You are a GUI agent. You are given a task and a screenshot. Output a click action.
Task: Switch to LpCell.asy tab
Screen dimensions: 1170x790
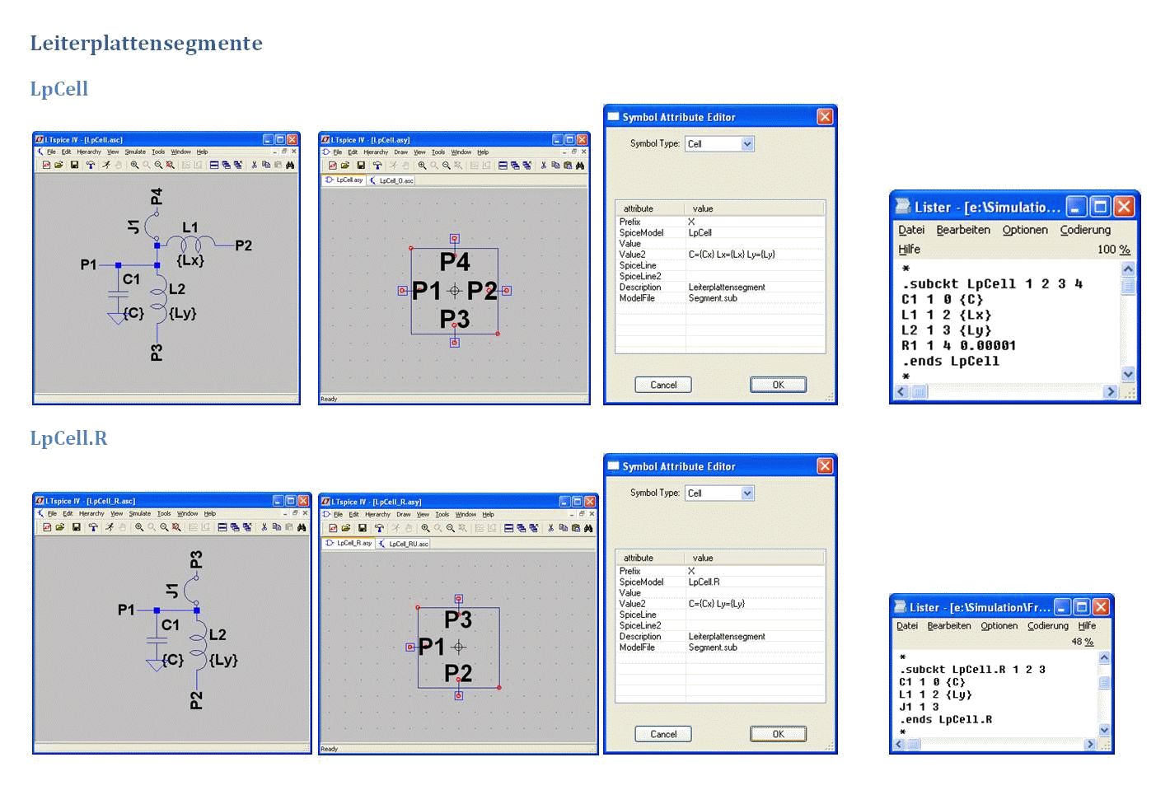pos(344,180)
